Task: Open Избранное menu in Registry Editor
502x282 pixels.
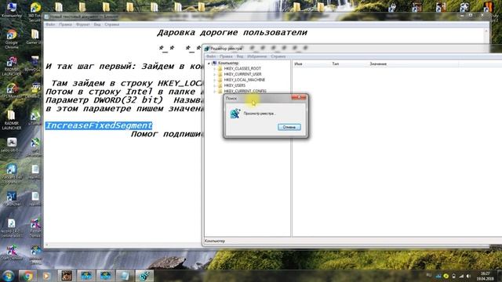Action: [257, 56]
